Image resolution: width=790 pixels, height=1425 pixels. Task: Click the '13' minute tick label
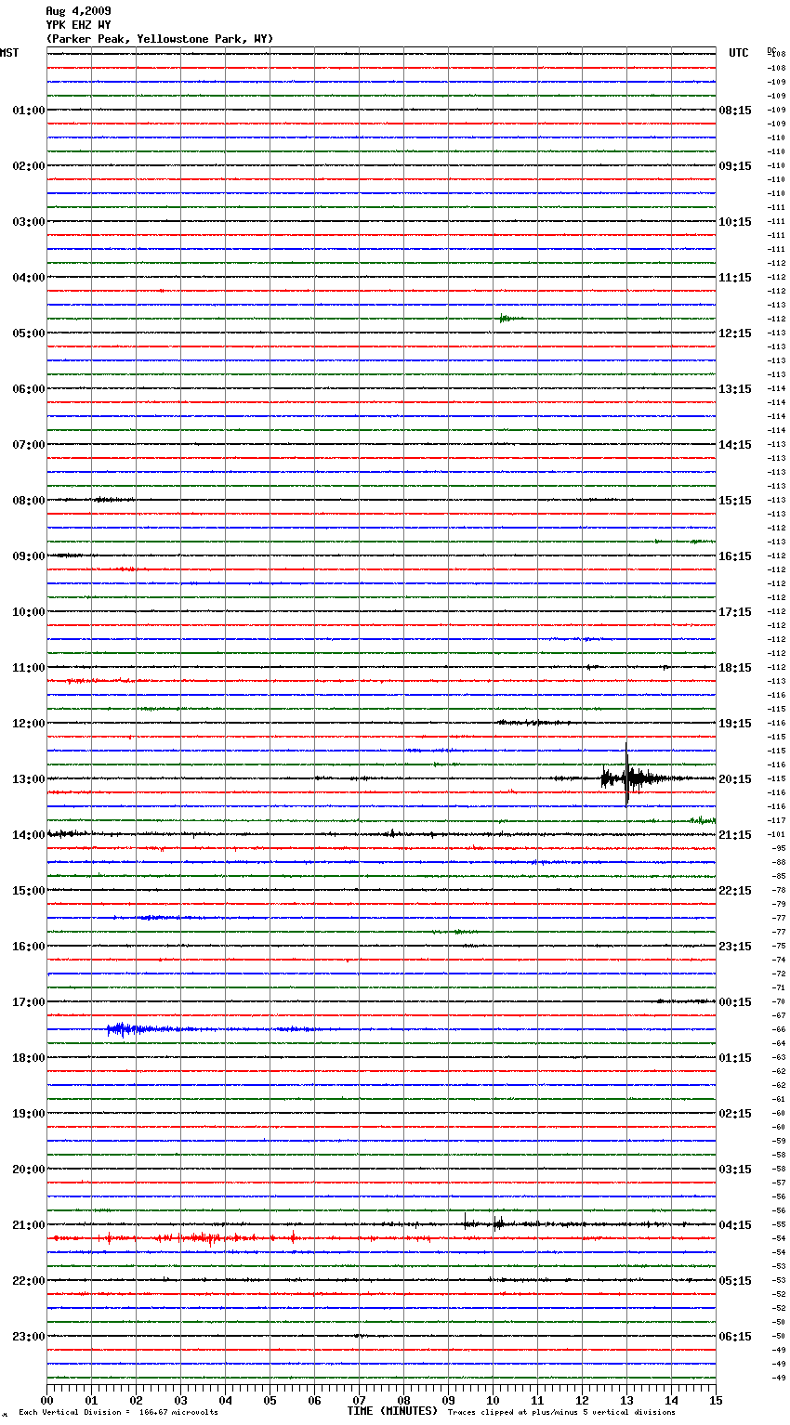click(626, 1400)
